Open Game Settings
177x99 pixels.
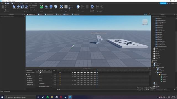pyautogui.click(x=92, y=7)
